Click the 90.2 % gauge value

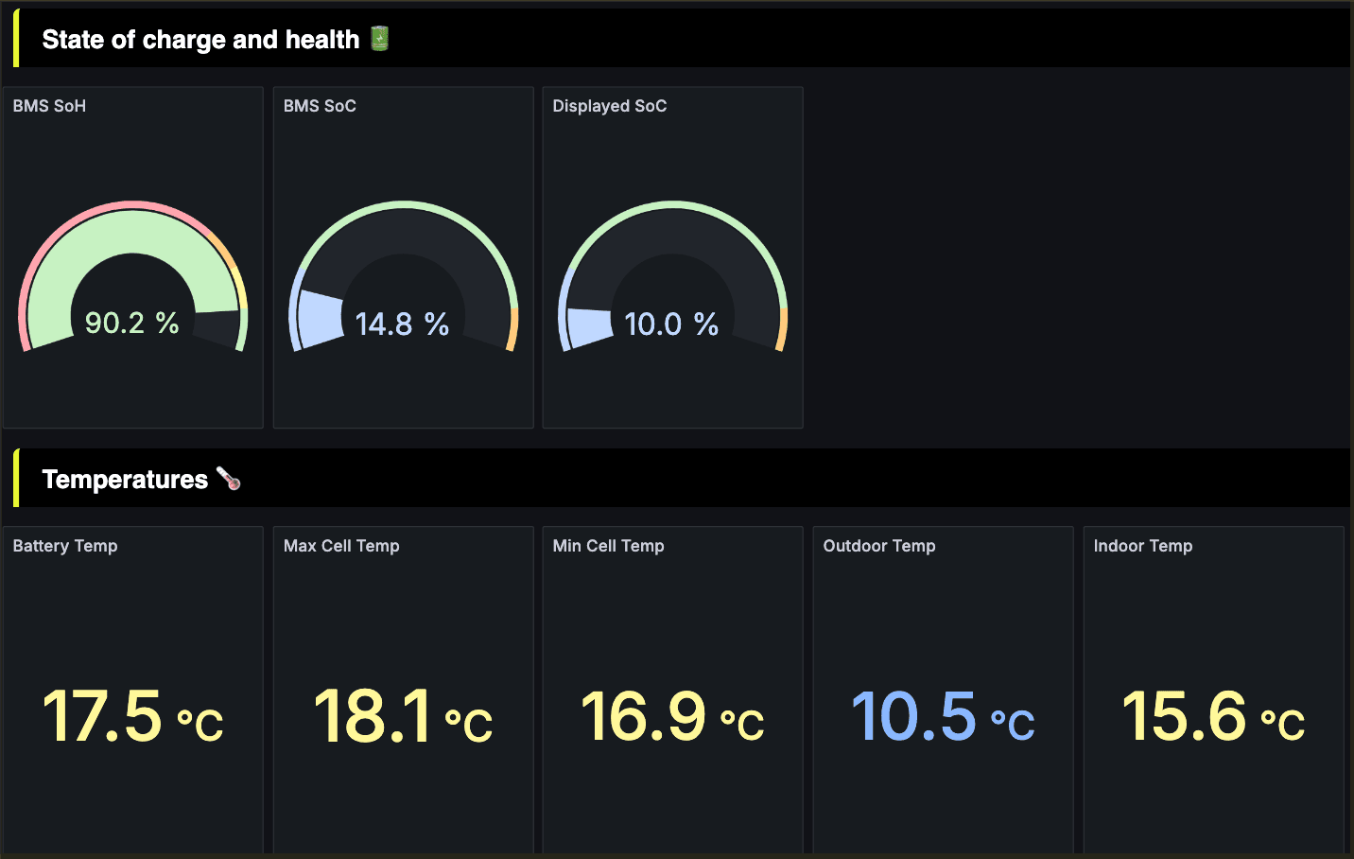[x=132, y=324]
